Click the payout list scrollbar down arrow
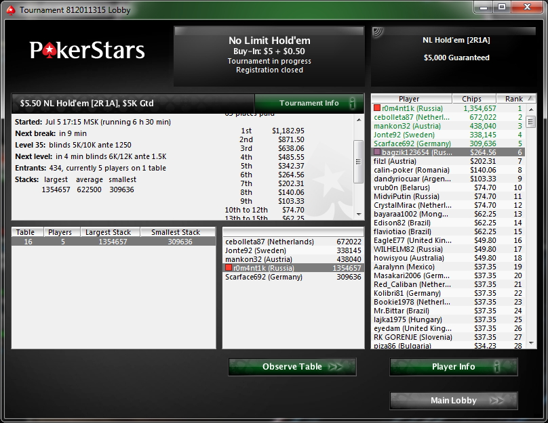 [359, 214]
